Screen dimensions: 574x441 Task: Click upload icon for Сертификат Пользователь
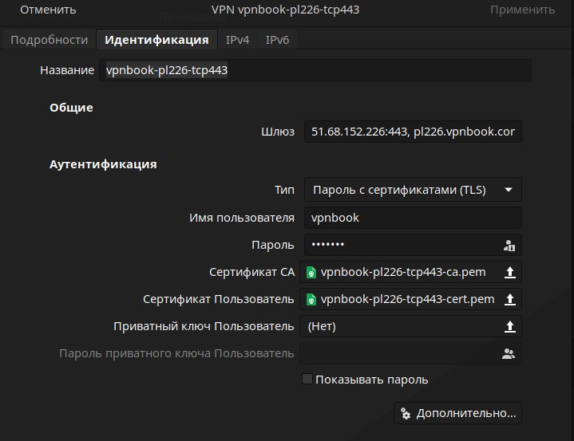[510, 300]
